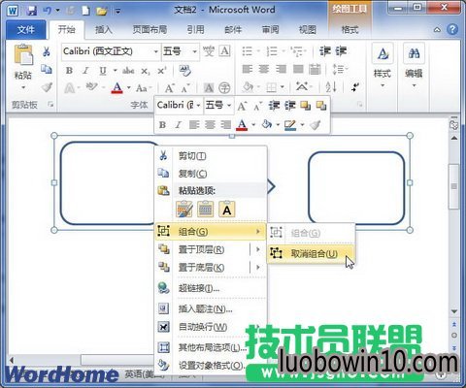Toggle superscript x² formatting

pyautogui.click(x=161, y=71)
